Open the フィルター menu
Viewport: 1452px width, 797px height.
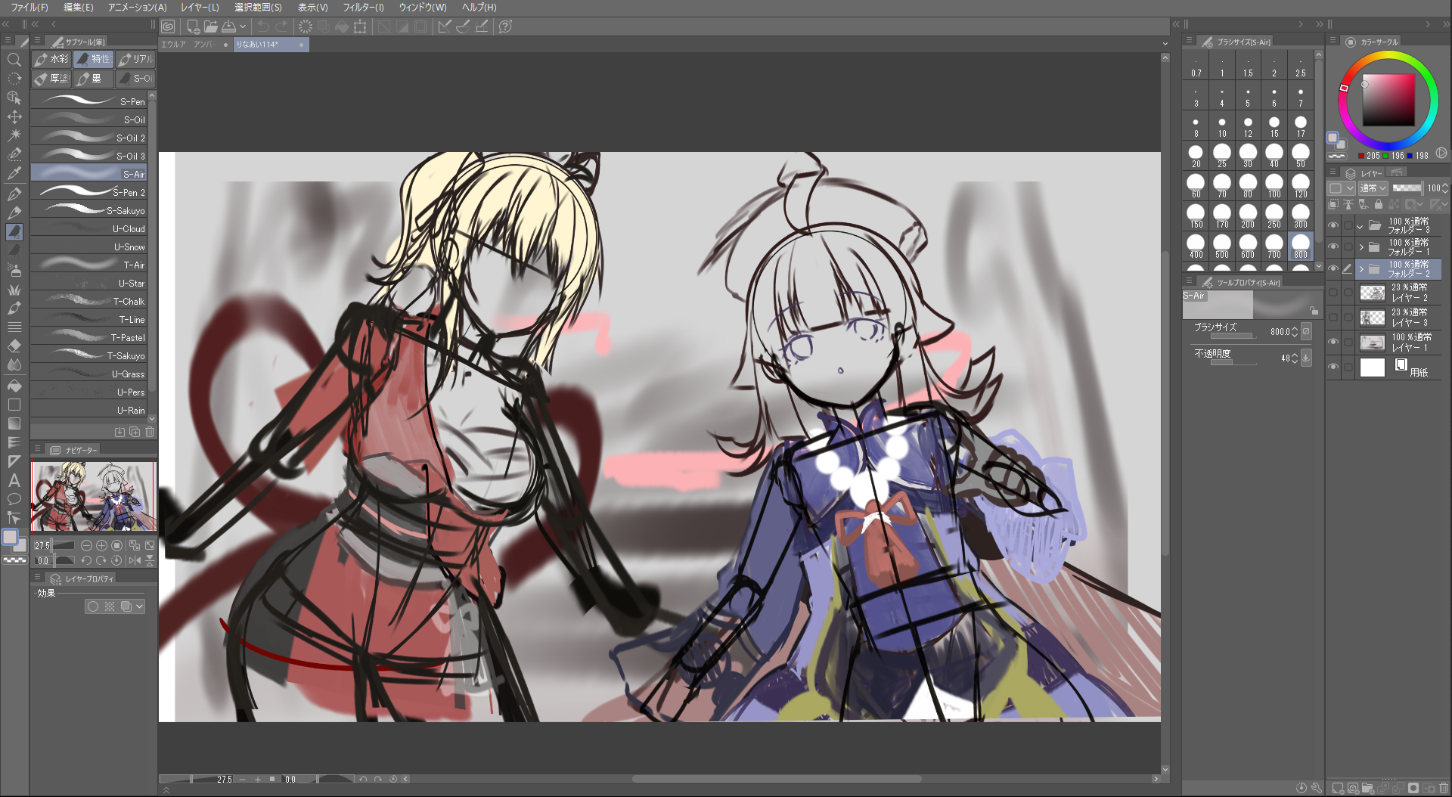[363, 7]
